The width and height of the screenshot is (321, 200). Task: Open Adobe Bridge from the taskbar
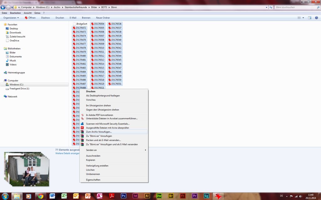pyautogui.click(x=171, y=196)
